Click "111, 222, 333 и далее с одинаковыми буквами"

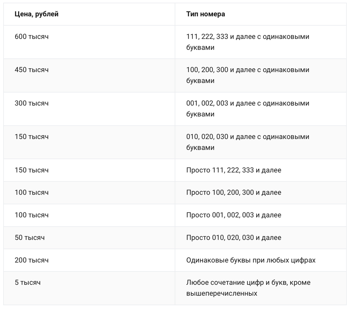click(x=247, y=42)
